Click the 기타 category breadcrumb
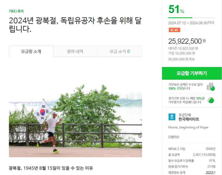Image resolution: width=222 pixels, height=175 pixels. coord(12,11)
